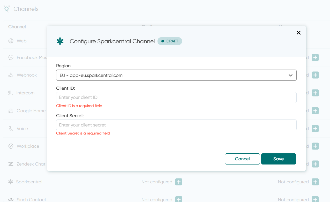The image size is (330, 202).
Task: Open the Region dropdown
Action: click(x=176, y=75)
